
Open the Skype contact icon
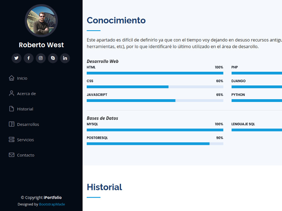tap(53, 58)
